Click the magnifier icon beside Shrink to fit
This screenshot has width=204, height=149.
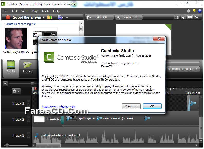118,17
